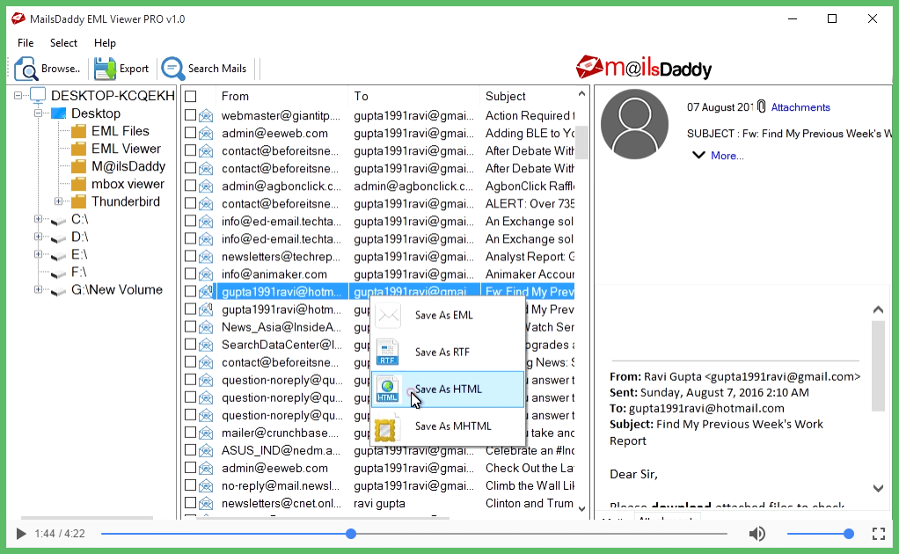This screenshot has width=899, height=554.
Task: Click the video progress slider handle
Action: coord(351,534)
